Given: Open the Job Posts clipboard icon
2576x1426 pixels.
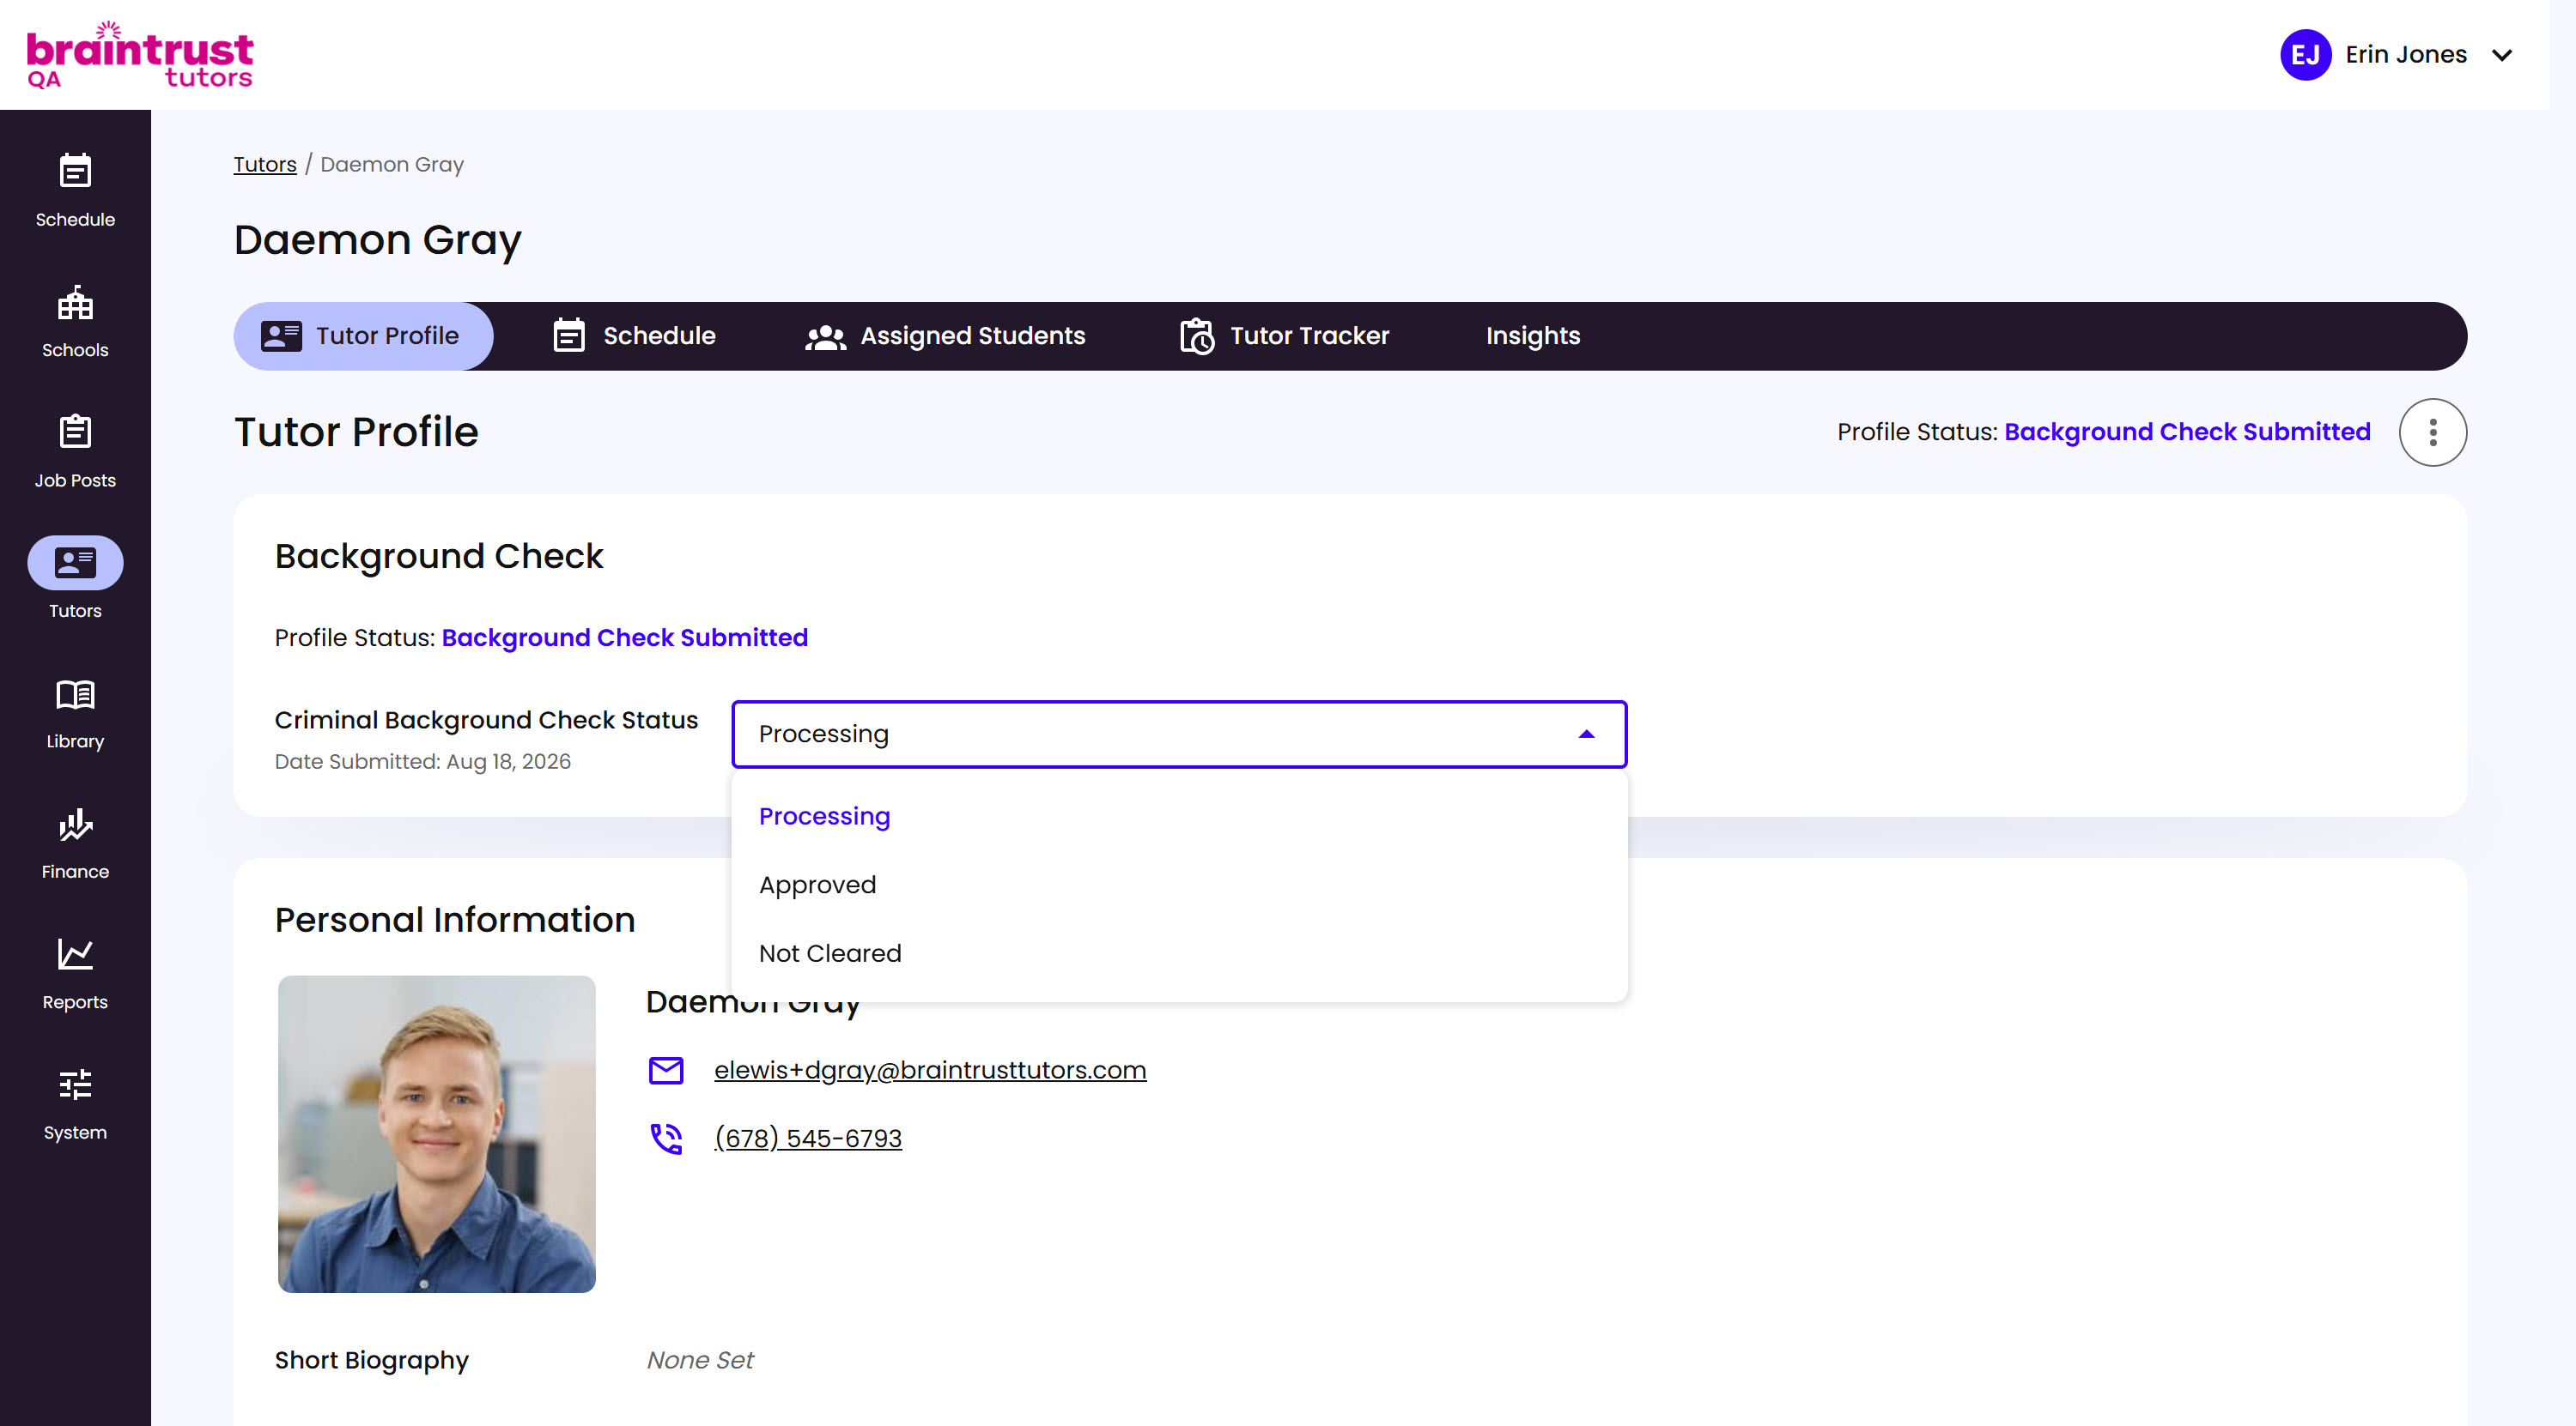Looking at the screenshot, I should click(x=75, y=432).
